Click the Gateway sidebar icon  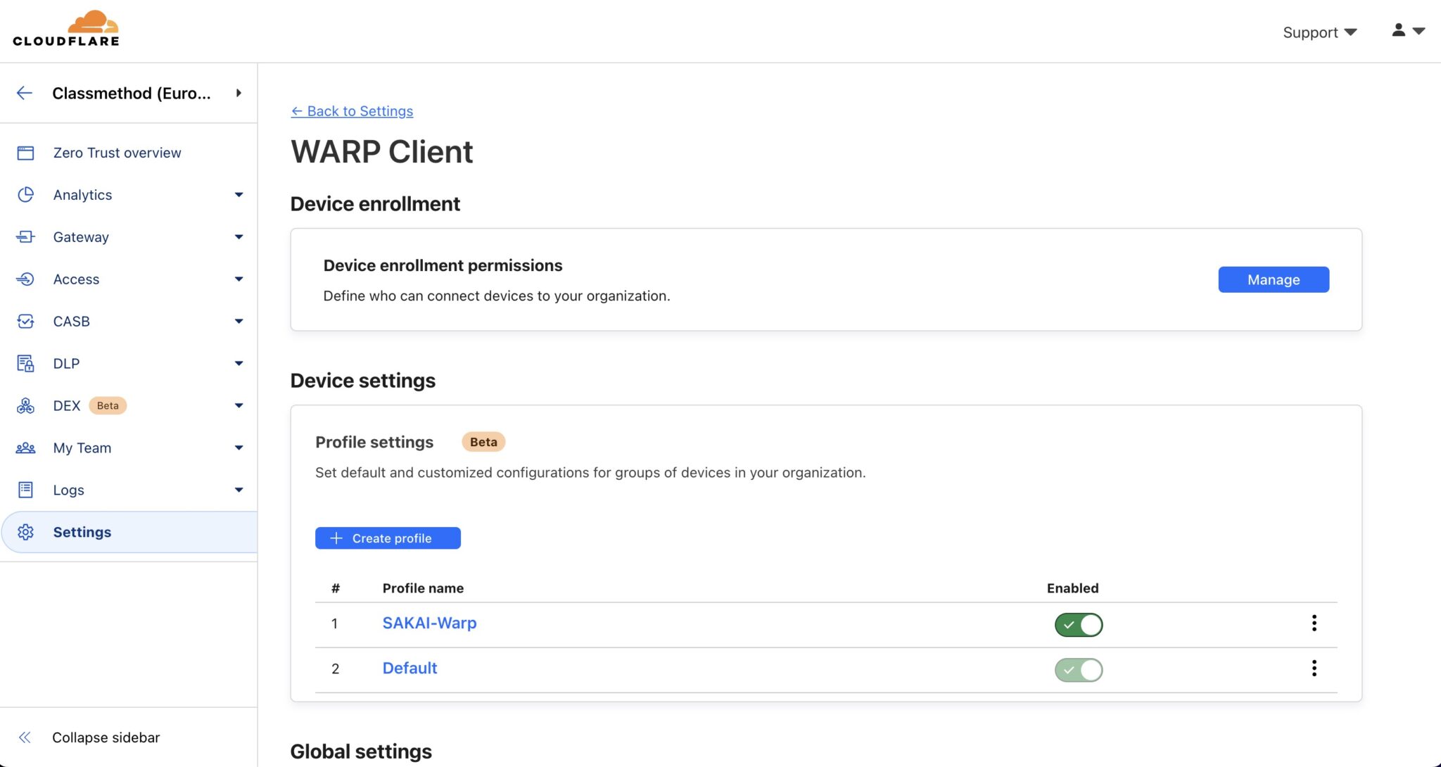tap(25, 237)
